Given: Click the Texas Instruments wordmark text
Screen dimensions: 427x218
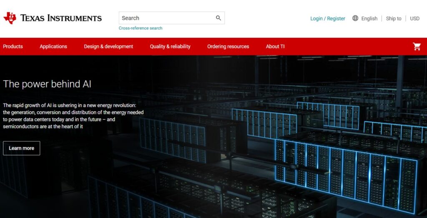Looking at the screenshot, I should pos(61,18).
